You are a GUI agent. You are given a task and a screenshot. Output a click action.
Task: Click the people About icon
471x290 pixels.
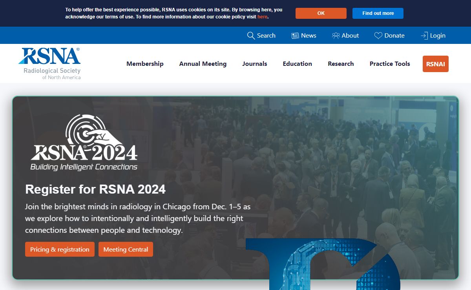336,36
